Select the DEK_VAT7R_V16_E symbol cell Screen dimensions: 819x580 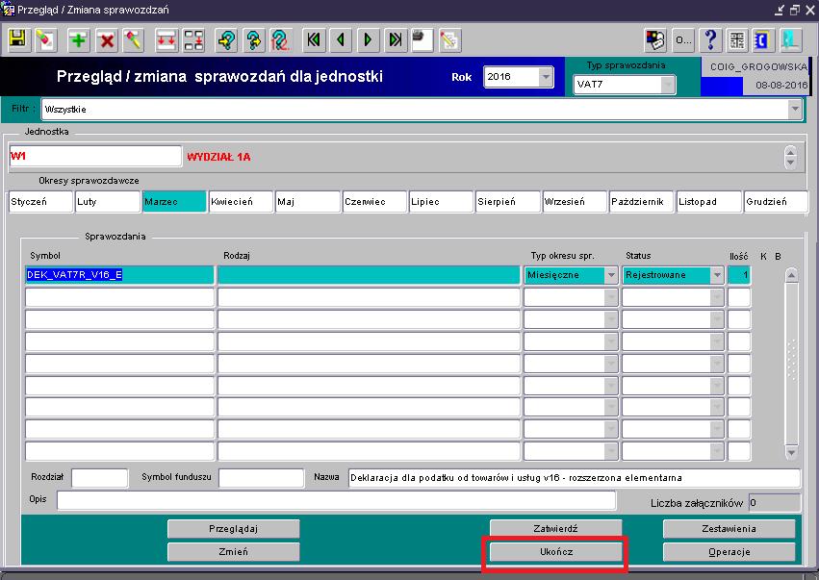119,275
